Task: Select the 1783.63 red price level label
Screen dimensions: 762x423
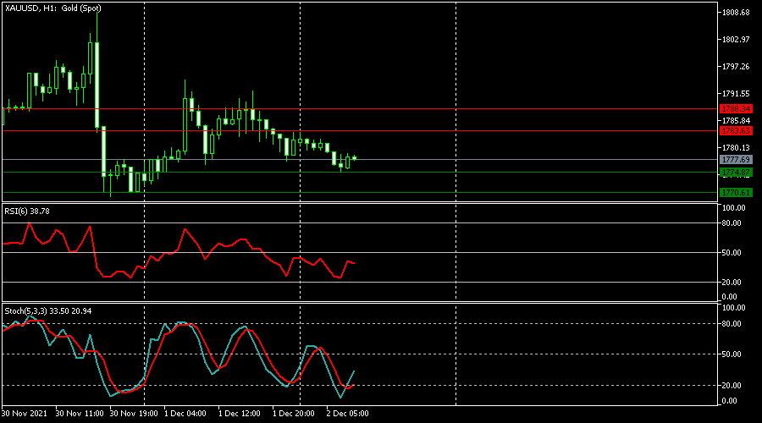Action: tap(736, 130)
